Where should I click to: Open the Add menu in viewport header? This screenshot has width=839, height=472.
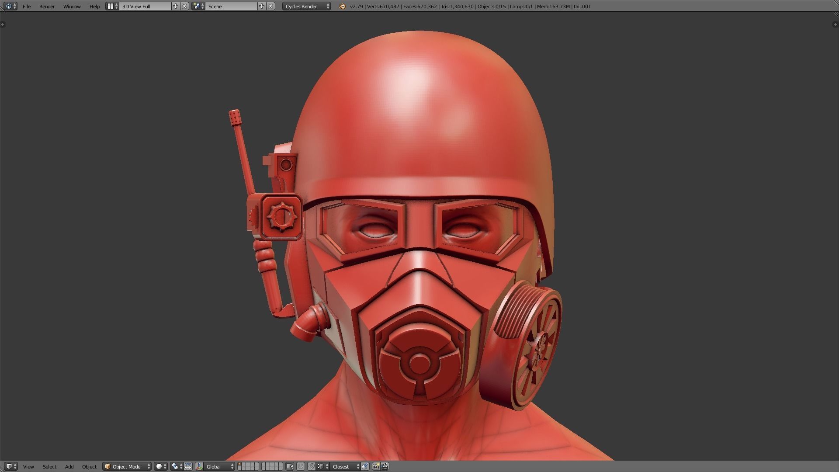coord(69,466)
